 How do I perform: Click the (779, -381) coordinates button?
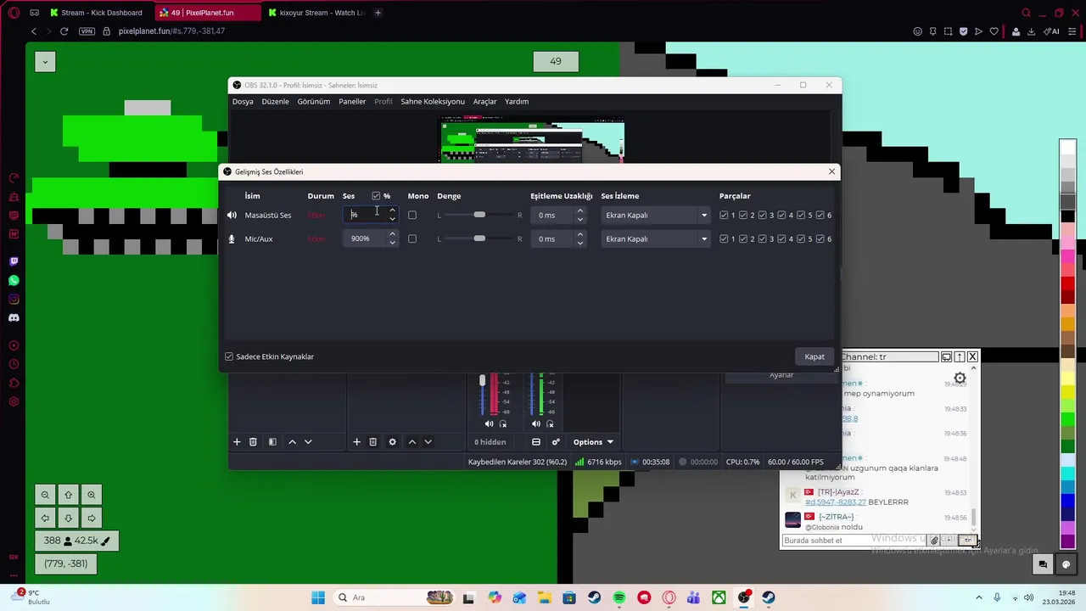(x=66, y=563)
